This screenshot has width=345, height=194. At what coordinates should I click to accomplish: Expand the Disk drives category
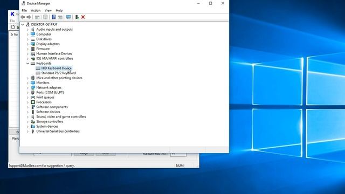[27, 39]
